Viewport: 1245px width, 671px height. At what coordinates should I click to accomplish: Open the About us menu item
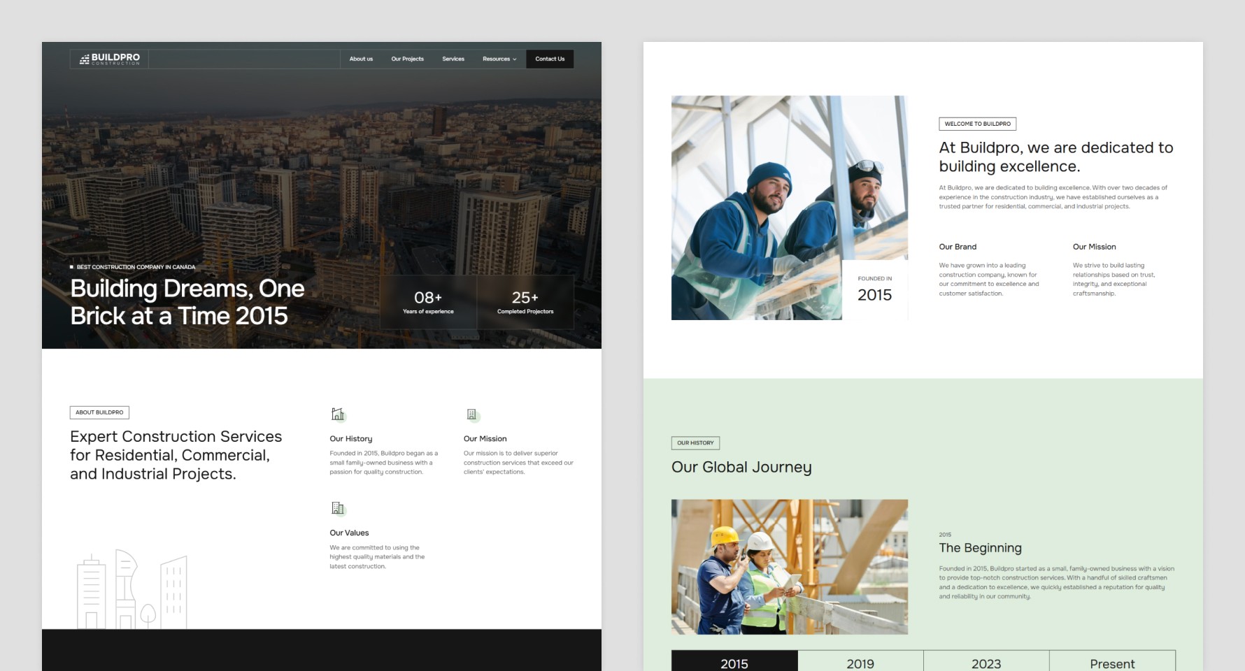pyautogui.click(x=361, y=59)
